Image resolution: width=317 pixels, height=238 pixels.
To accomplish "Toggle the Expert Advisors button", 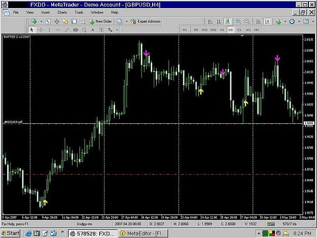I will tap(146, 21).
